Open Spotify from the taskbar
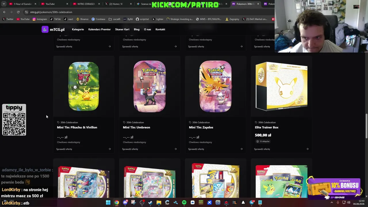The image size is (368, 207). [184, 203]
